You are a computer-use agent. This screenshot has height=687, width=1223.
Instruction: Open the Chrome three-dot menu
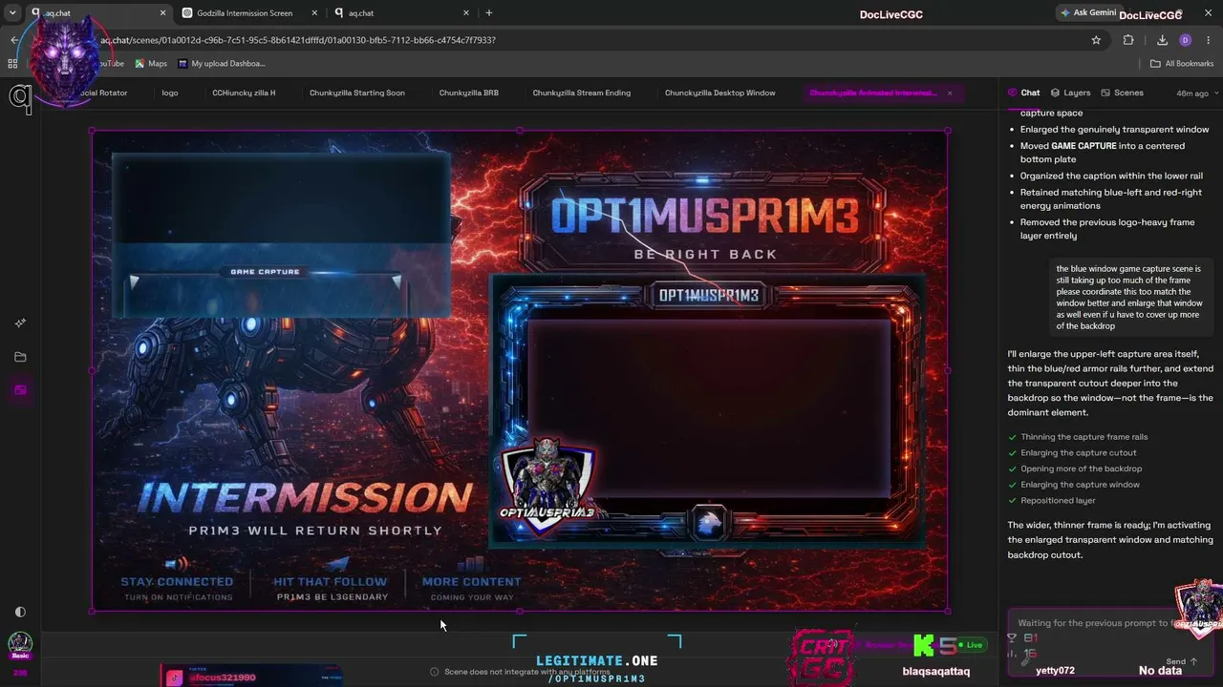point(1209,40)
